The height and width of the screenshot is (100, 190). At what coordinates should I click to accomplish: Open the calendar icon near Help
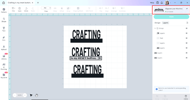[158, 3]
